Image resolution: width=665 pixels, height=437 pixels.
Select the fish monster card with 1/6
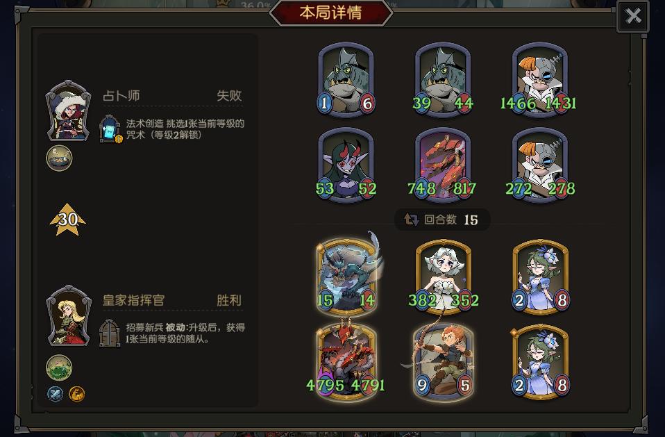click(346, 79)
